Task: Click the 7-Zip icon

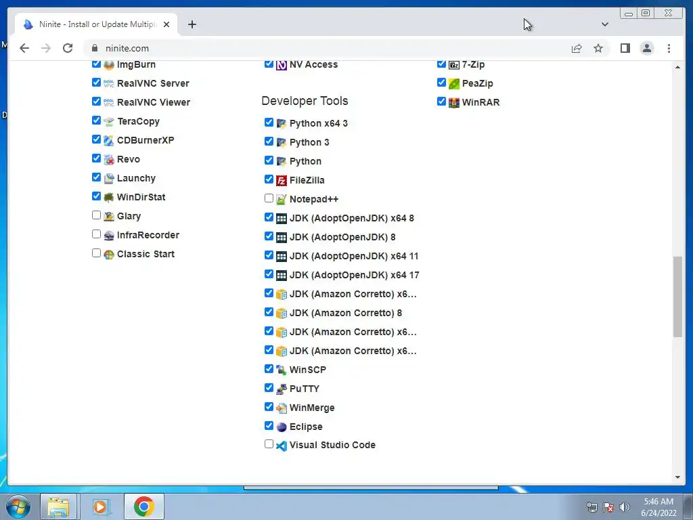Action: pyautogui.click(x=454, y=65)
